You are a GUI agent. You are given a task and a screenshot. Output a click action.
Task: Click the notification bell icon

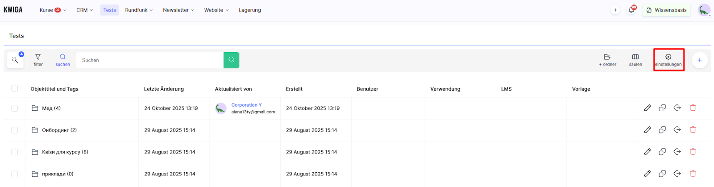pyautogui.click(x=631, y=10)
